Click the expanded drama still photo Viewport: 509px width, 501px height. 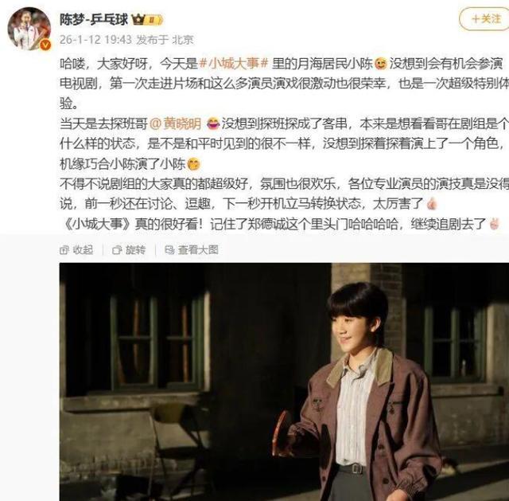(x=284, y=382)
